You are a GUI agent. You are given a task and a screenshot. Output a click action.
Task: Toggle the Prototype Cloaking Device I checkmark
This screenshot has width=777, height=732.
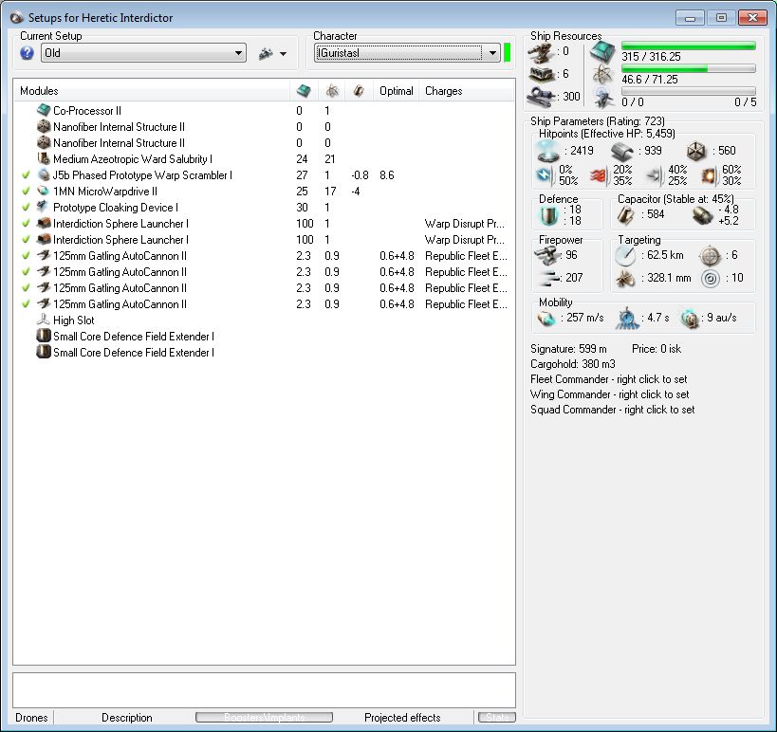(26, 207)
